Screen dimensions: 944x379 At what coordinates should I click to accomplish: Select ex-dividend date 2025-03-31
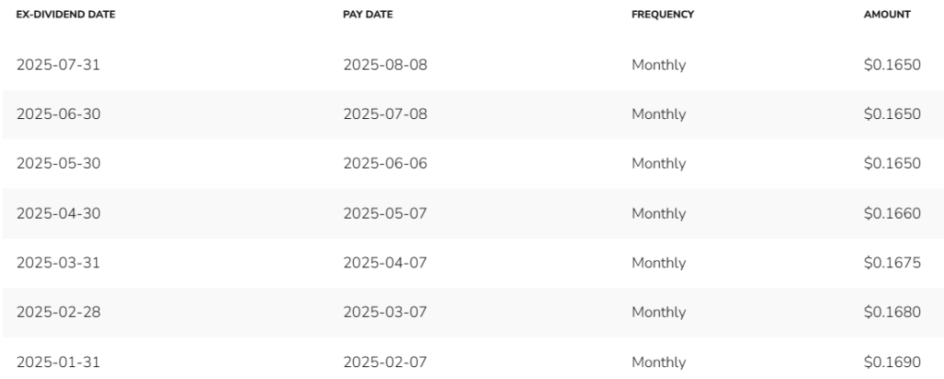[58, 264]
